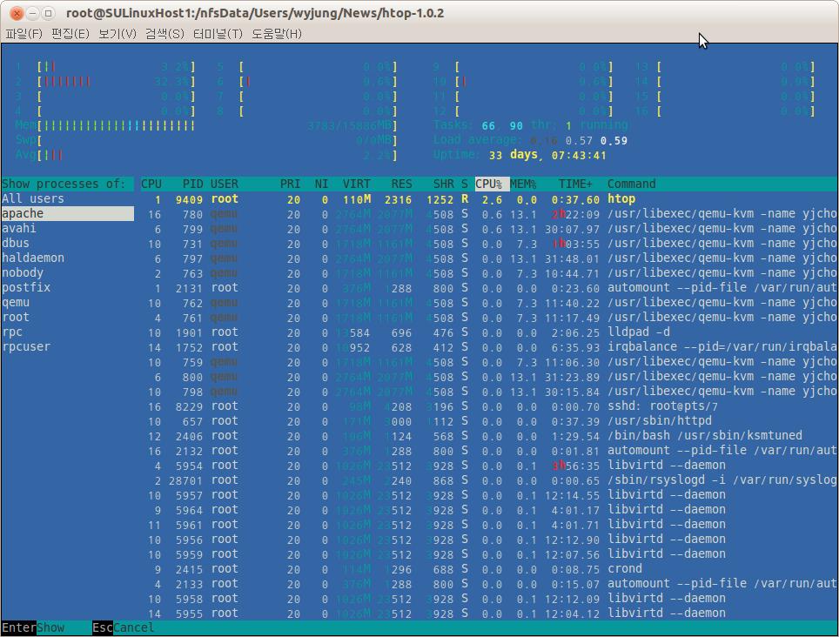Select 'avahi' in the user list

tap(67, 228)
